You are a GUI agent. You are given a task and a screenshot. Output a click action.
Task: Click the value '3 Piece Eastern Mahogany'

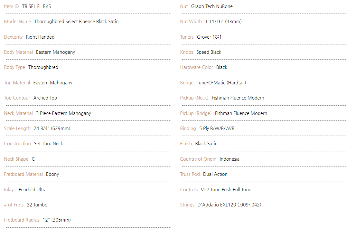point(64,113)
